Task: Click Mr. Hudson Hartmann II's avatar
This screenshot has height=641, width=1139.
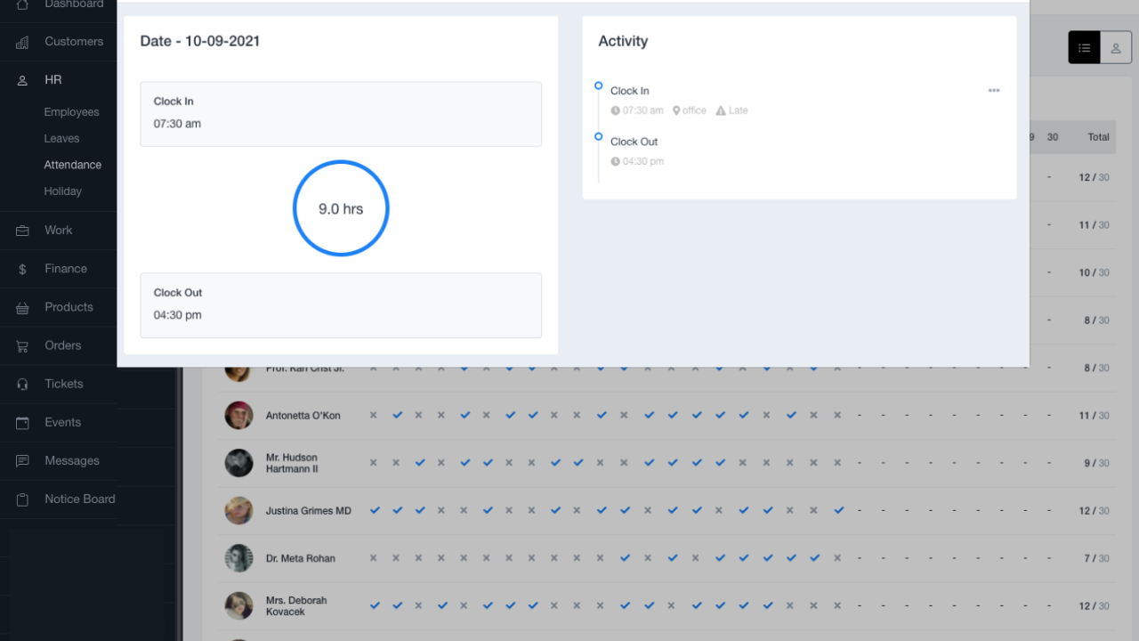Action: [x=238, y=463]
